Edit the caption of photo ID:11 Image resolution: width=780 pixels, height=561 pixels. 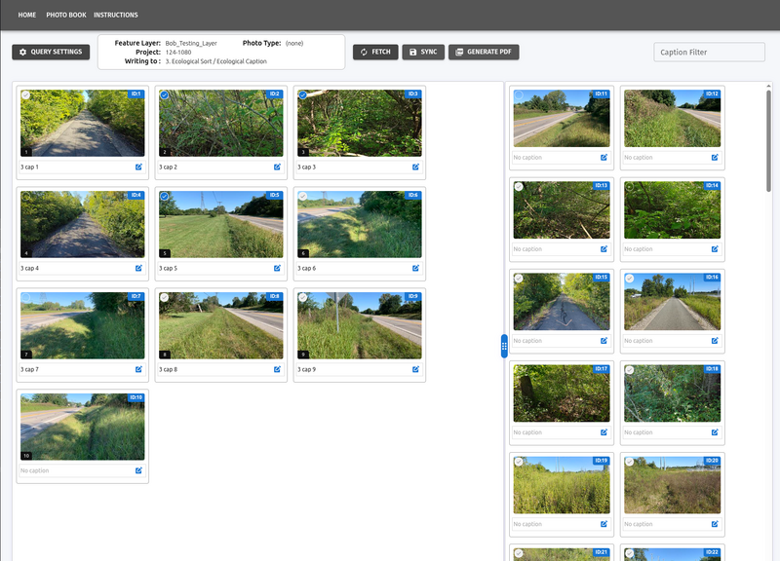[604, 157]
